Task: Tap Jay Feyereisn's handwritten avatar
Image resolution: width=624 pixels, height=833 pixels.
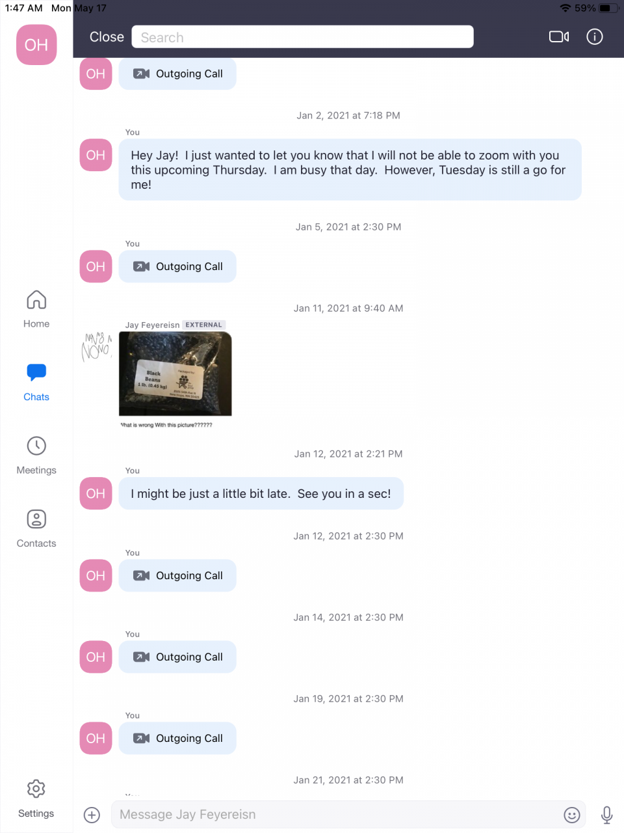Action: click(96, 347)
